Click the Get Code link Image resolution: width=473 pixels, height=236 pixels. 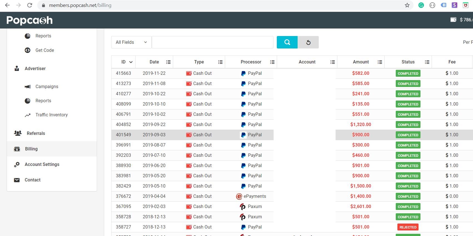pyautogui.click(x=44, y=50)
